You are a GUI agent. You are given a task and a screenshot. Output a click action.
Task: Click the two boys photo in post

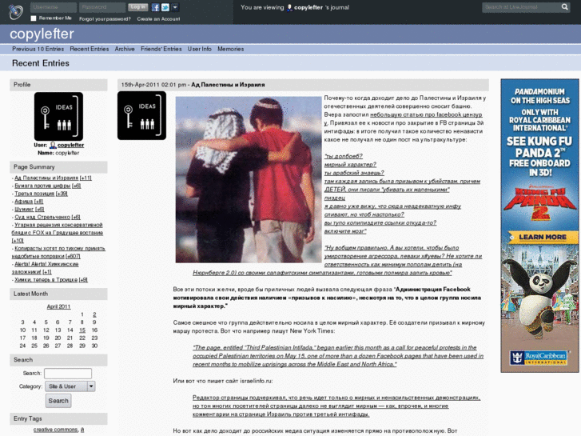249,179
